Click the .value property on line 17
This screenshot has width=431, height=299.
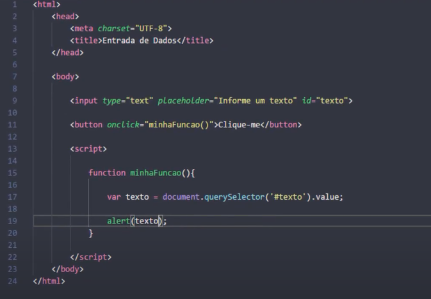pos(325,197)
